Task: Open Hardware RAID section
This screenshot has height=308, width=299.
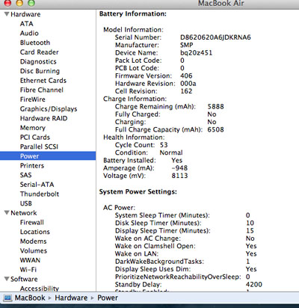Action: pos(43,118)
